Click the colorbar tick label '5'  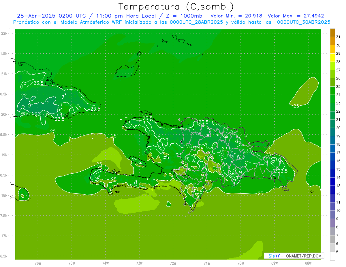click(x=337, y=252)
